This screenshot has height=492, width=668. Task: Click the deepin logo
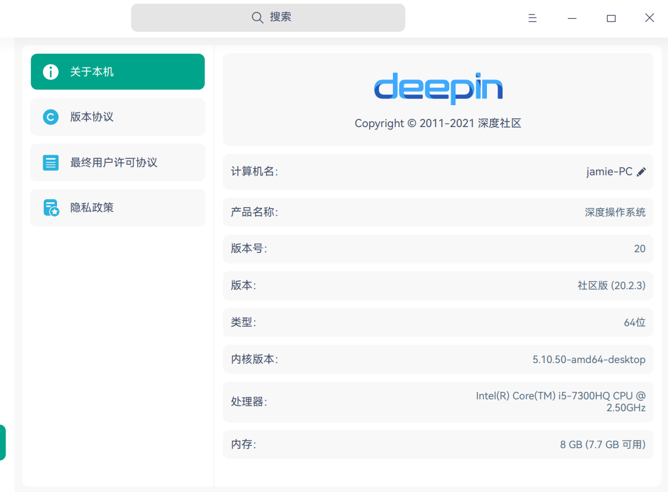(438, 88)
